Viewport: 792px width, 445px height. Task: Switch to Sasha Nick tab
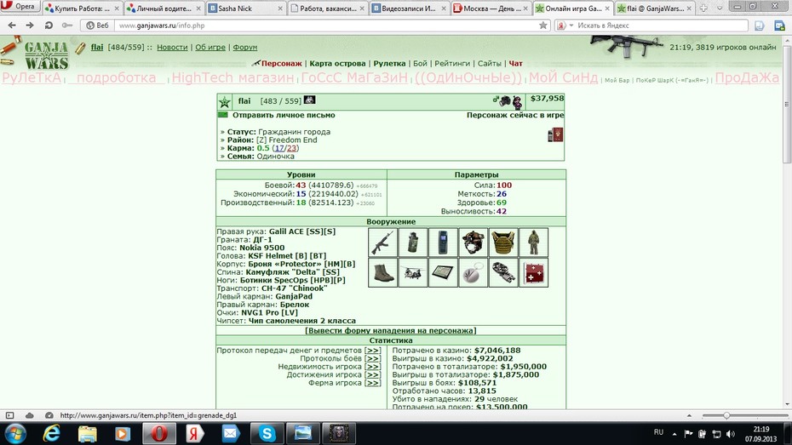click(x=246, y=8)
